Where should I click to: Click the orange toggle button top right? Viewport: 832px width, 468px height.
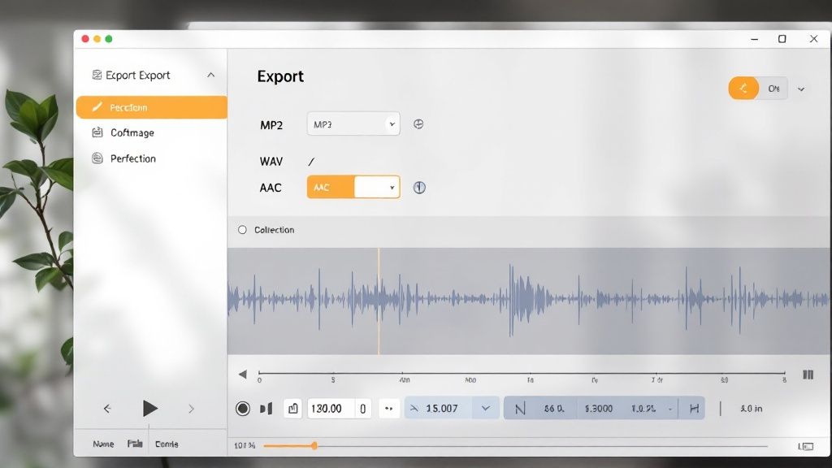[743, 88]
